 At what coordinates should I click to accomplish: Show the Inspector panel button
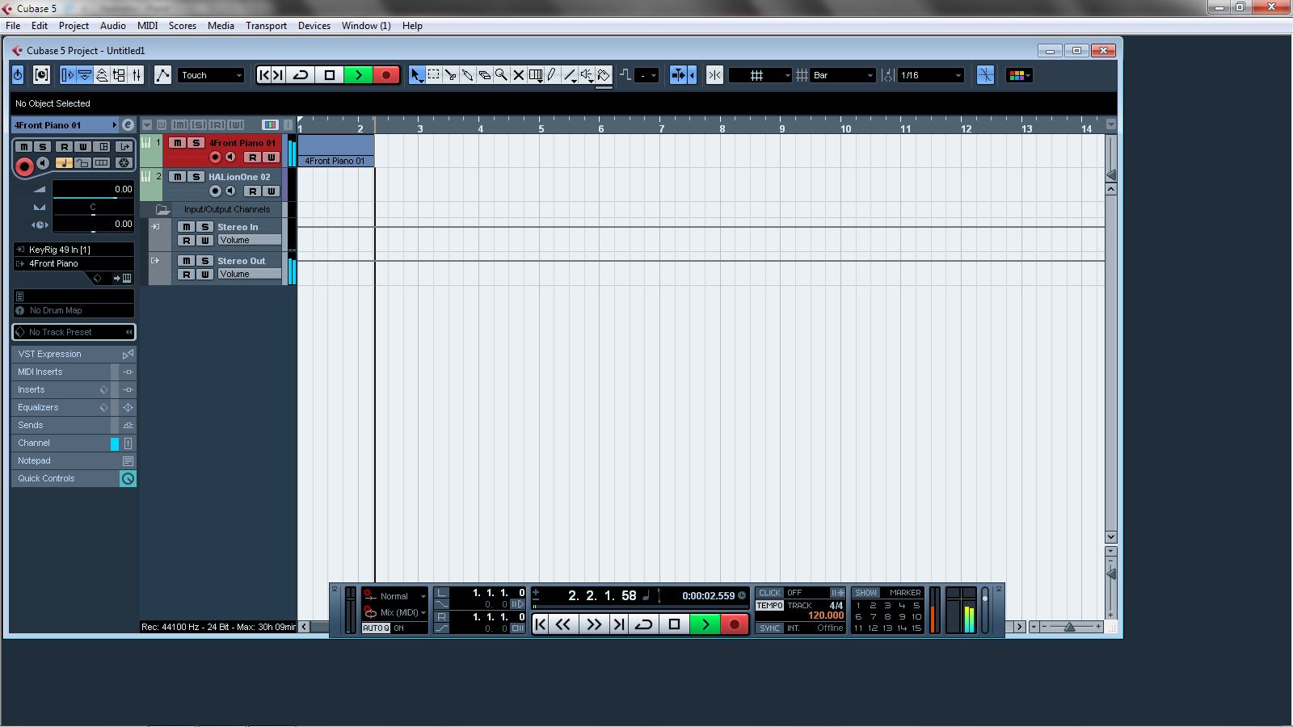68,75
